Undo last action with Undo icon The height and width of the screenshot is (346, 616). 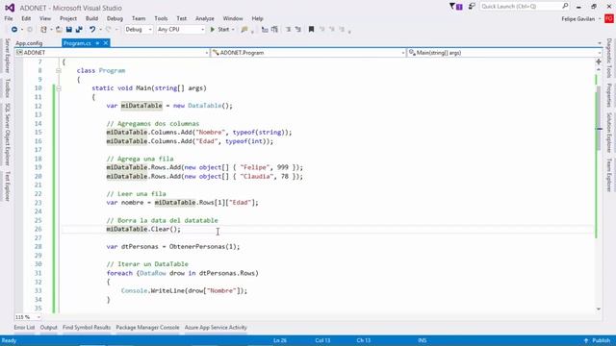pyautogui.click(x=92, y=30)
